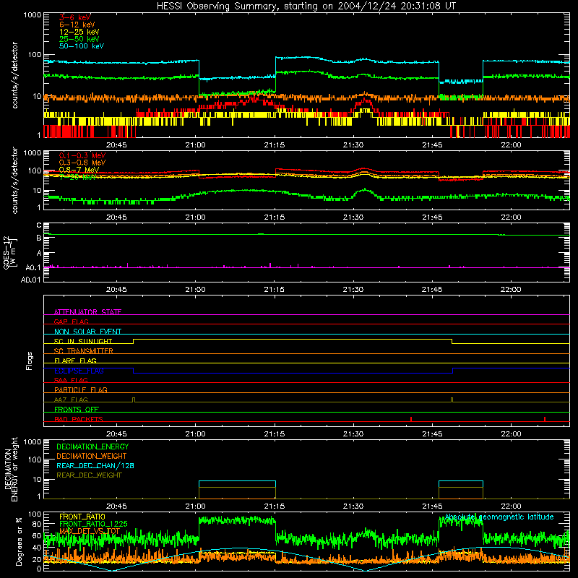The width and height of the screenshot is (578, 578).
Task: Select the yellow FRONT_RATIO legend label
Action: pos(82,517)
